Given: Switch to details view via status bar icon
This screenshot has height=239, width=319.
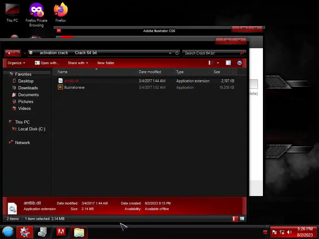Looking at the screenshot, I should click(x=235, y=219).
